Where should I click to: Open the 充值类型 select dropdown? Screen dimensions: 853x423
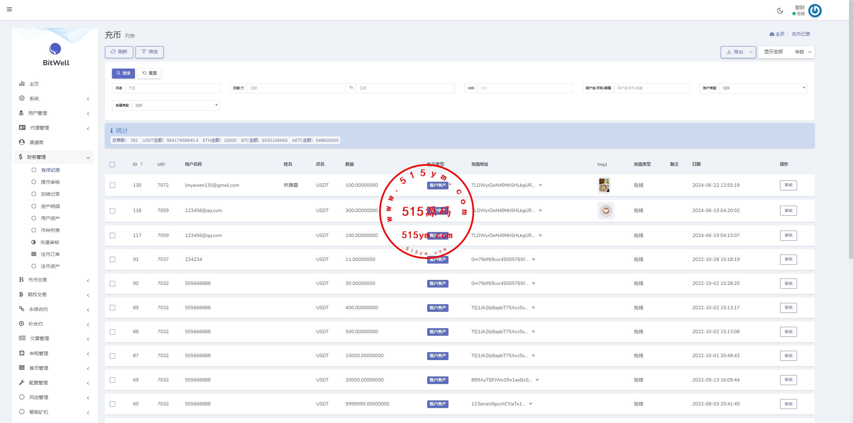click(176, 106)
